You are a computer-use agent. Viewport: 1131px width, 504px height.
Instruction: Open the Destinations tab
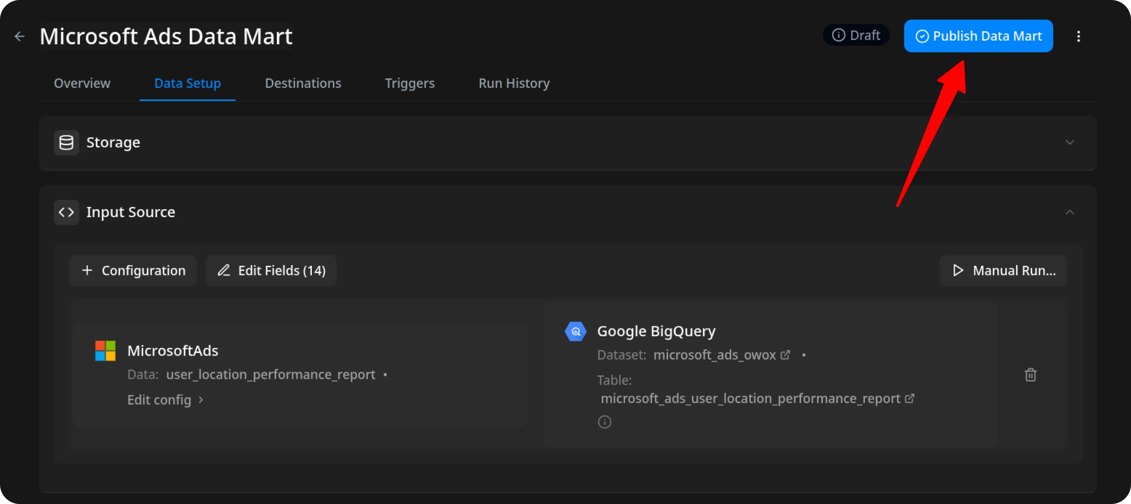click(303, 83)
